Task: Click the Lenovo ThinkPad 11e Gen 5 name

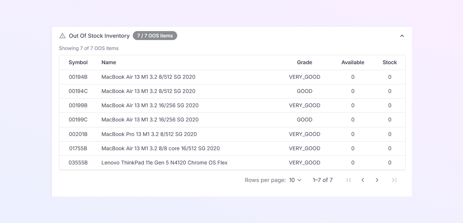Action: [164, 163]
